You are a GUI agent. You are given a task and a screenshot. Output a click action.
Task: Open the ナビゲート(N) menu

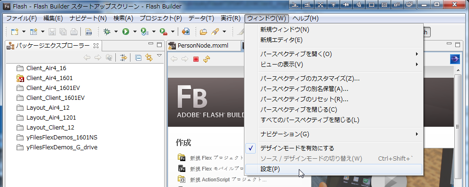coord(88,18)
